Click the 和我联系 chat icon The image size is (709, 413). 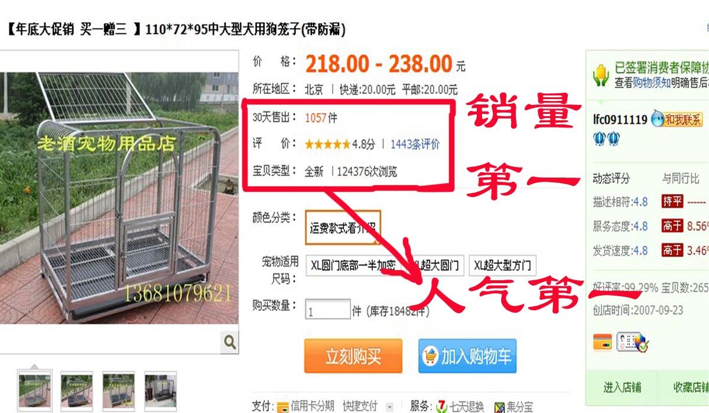coord(677,119)
